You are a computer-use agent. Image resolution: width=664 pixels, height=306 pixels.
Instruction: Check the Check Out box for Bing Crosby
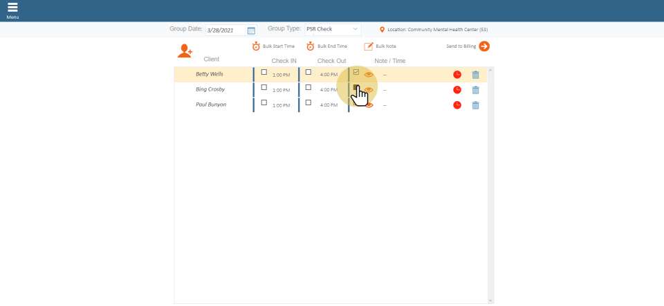tap(308, 88)
